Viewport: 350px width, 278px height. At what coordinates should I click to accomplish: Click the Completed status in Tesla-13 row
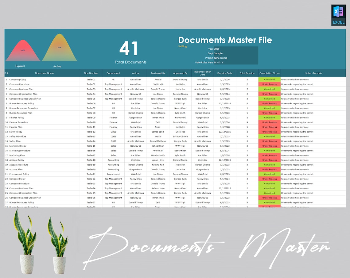click(270, 137)
